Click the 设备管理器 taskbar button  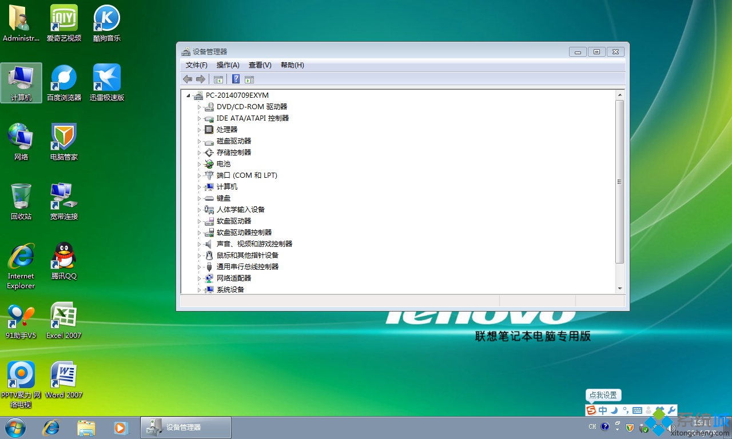[185, 427]
